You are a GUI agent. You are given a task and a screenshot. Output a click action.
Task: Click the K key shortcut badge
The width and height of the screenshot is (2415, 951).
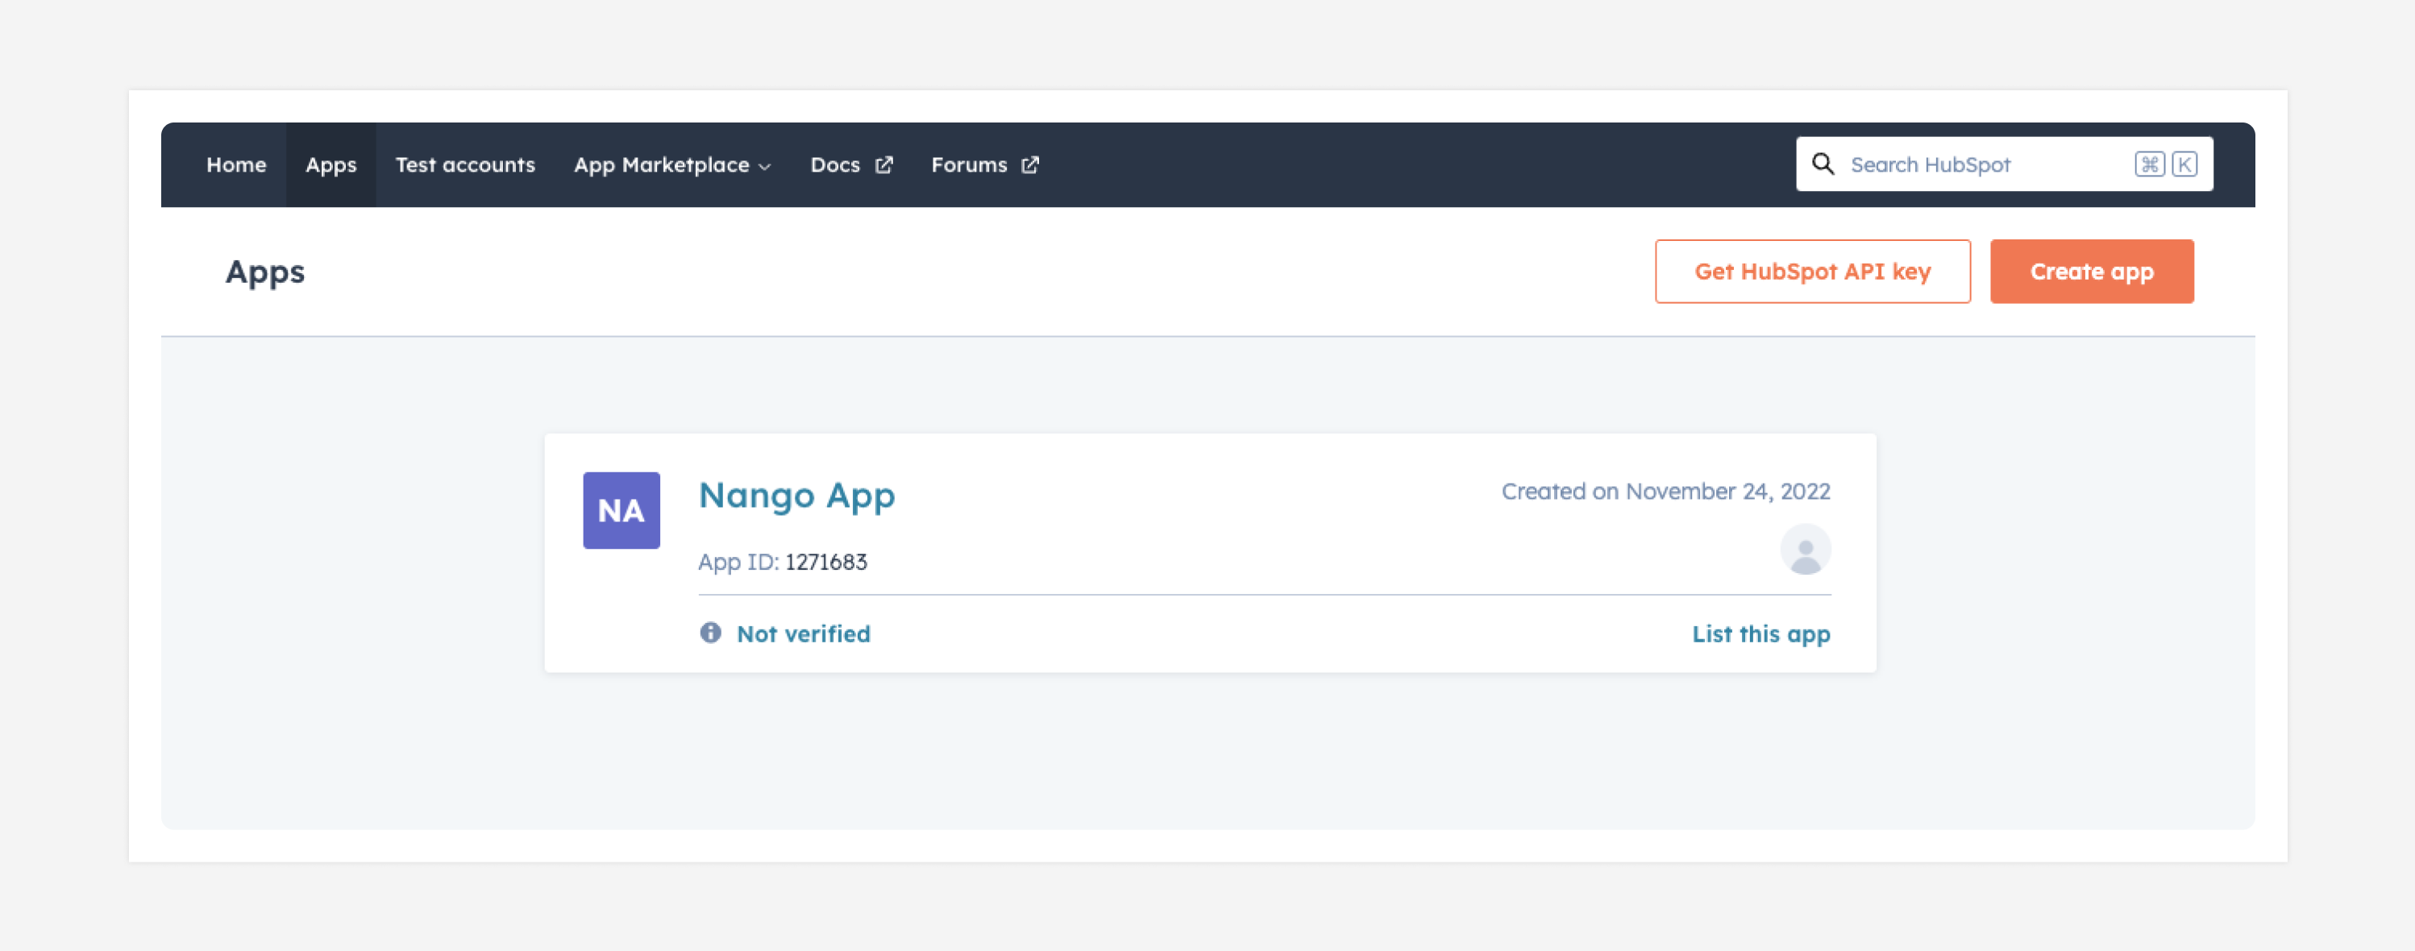[x=2184, y=164]
